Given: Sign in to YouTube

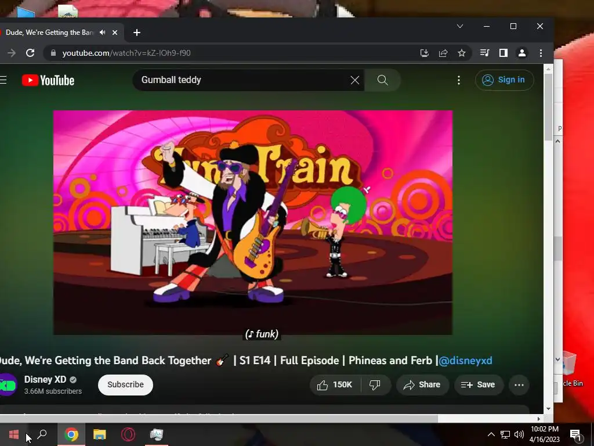Looking at the screenshot, I should (504, 80).
